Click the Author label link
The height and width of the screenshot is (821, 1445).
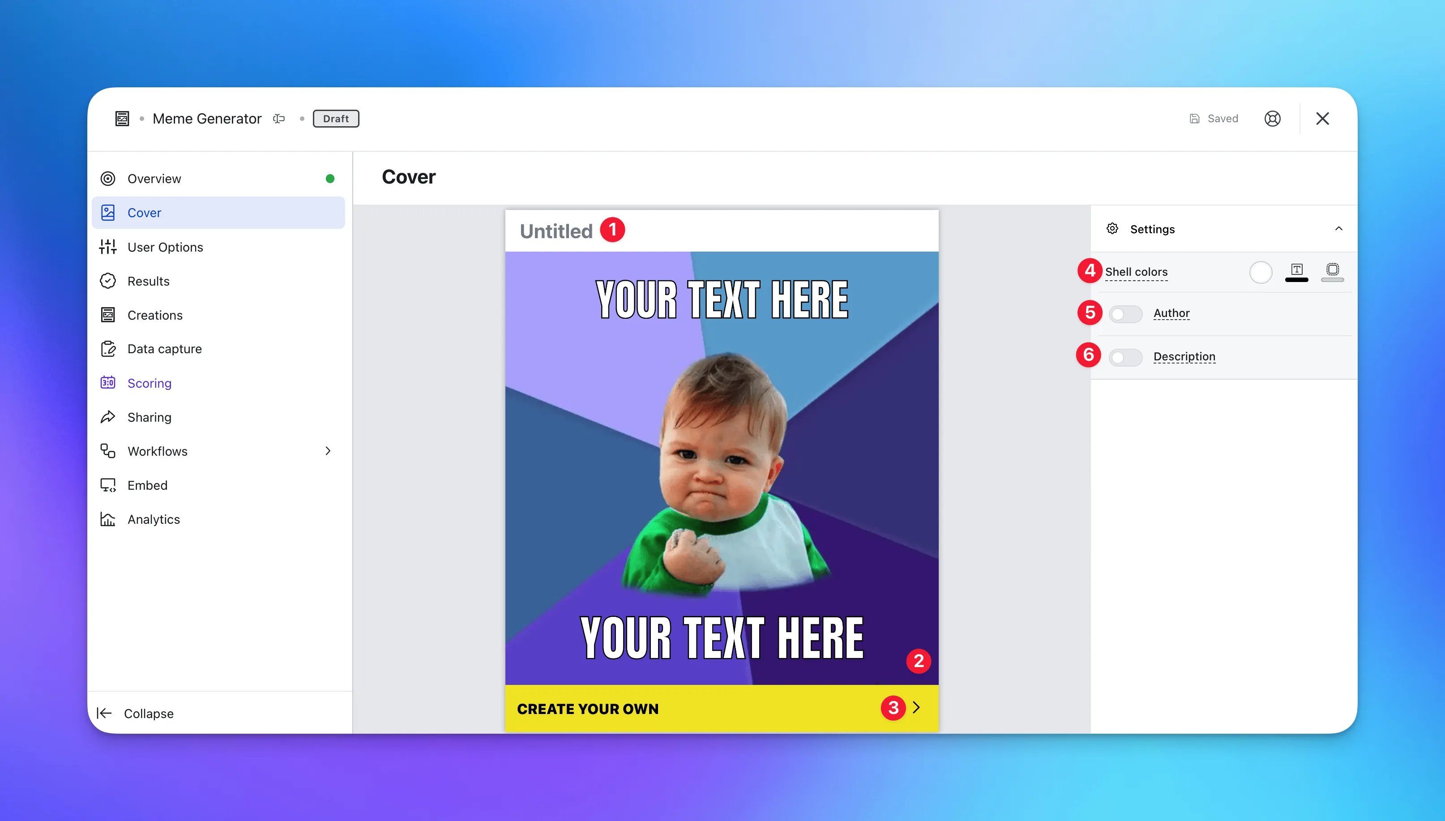click(x=1171, y=313)
